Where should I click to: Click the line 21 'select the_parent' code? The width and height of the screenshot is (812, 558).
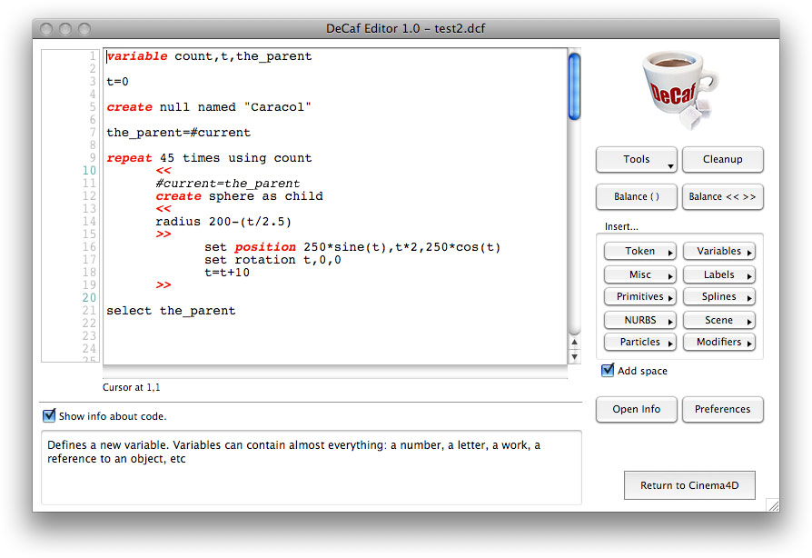[x=171, y=311]
